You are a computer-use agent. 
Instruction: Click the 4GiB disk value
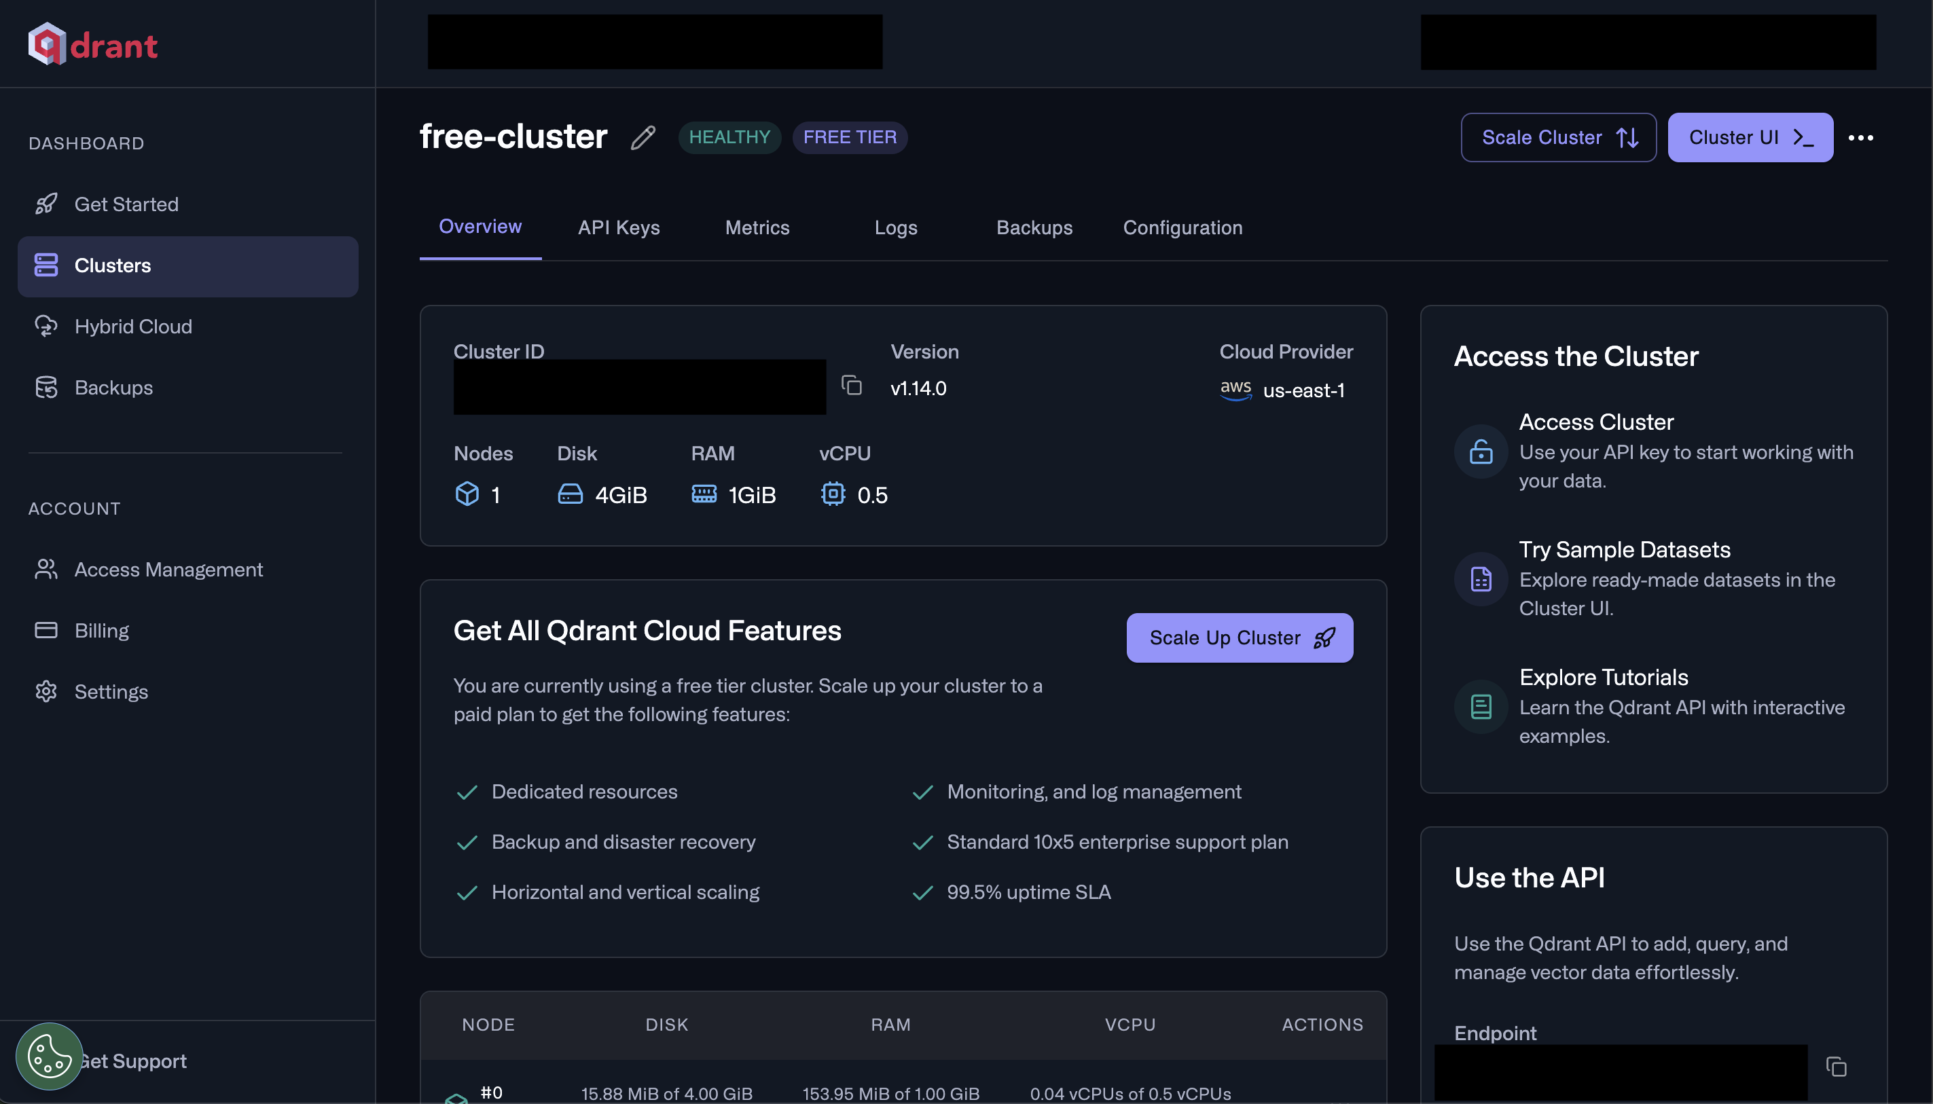point(620,495)
